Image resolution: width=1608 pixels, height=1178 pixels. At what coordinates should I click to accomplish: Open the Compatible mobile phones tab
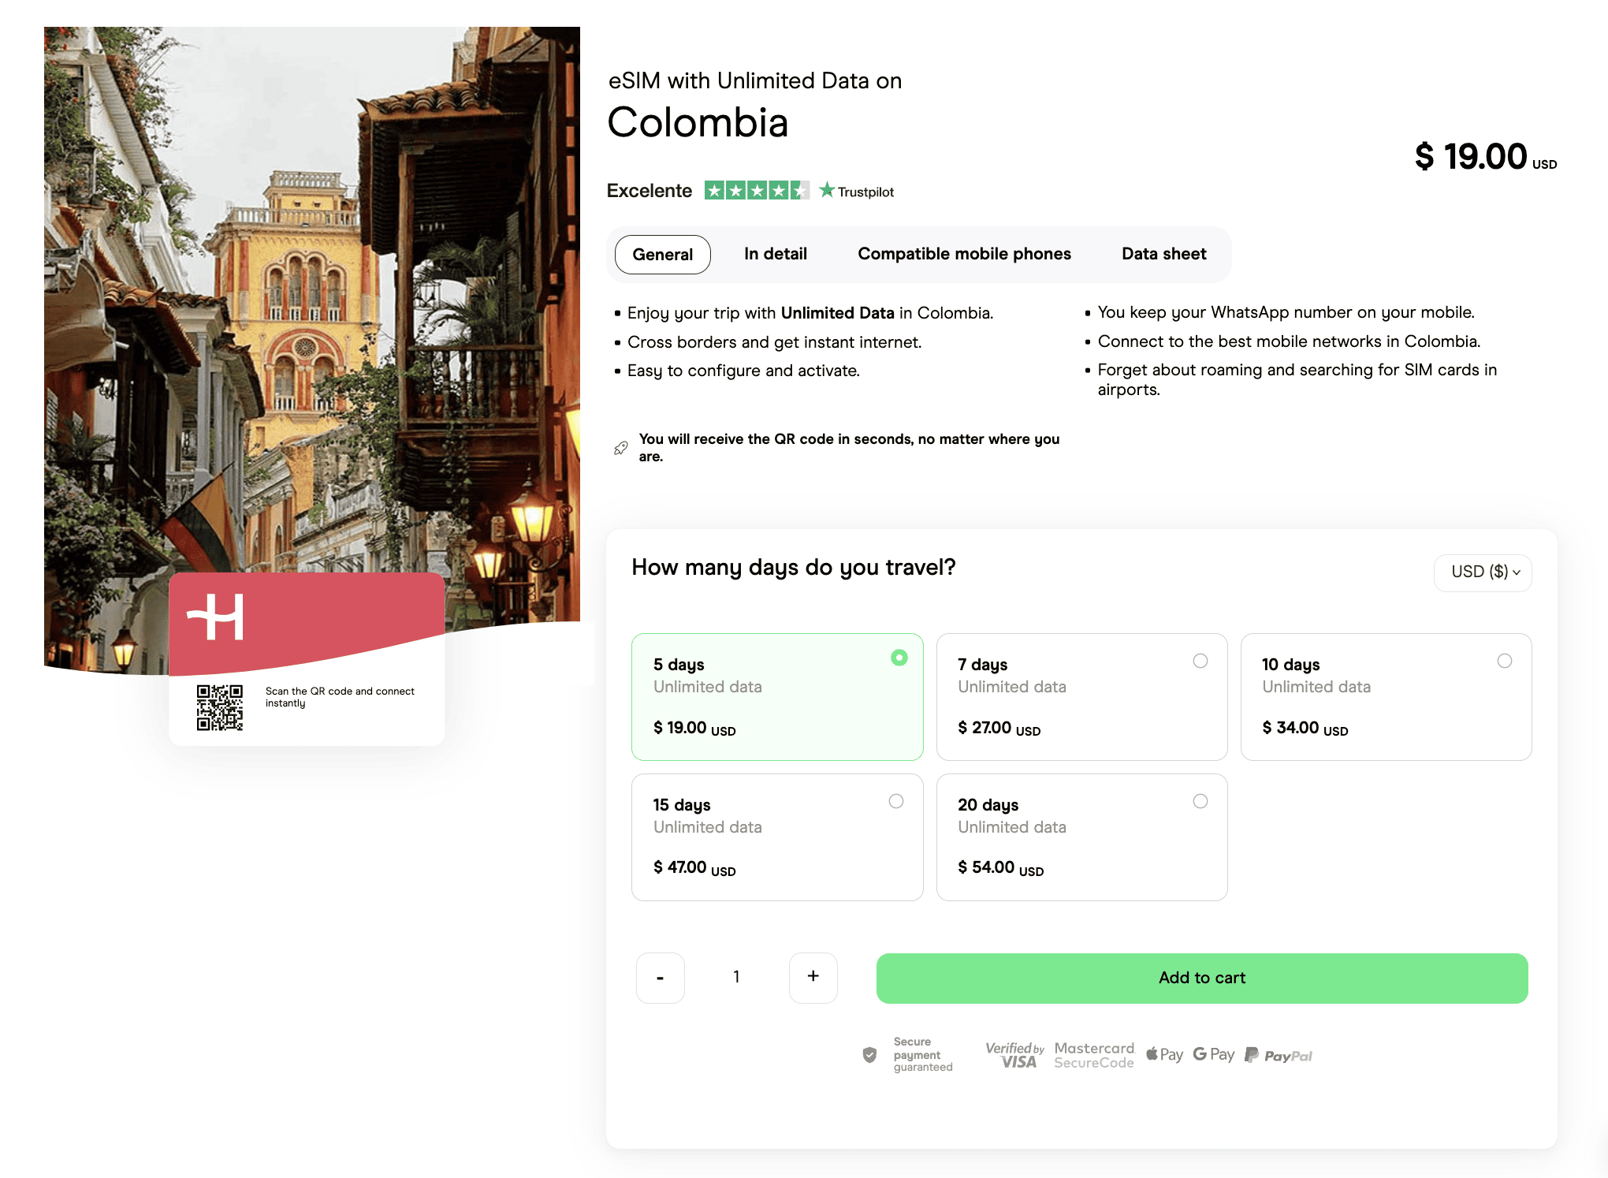click(x=963, y=254)
